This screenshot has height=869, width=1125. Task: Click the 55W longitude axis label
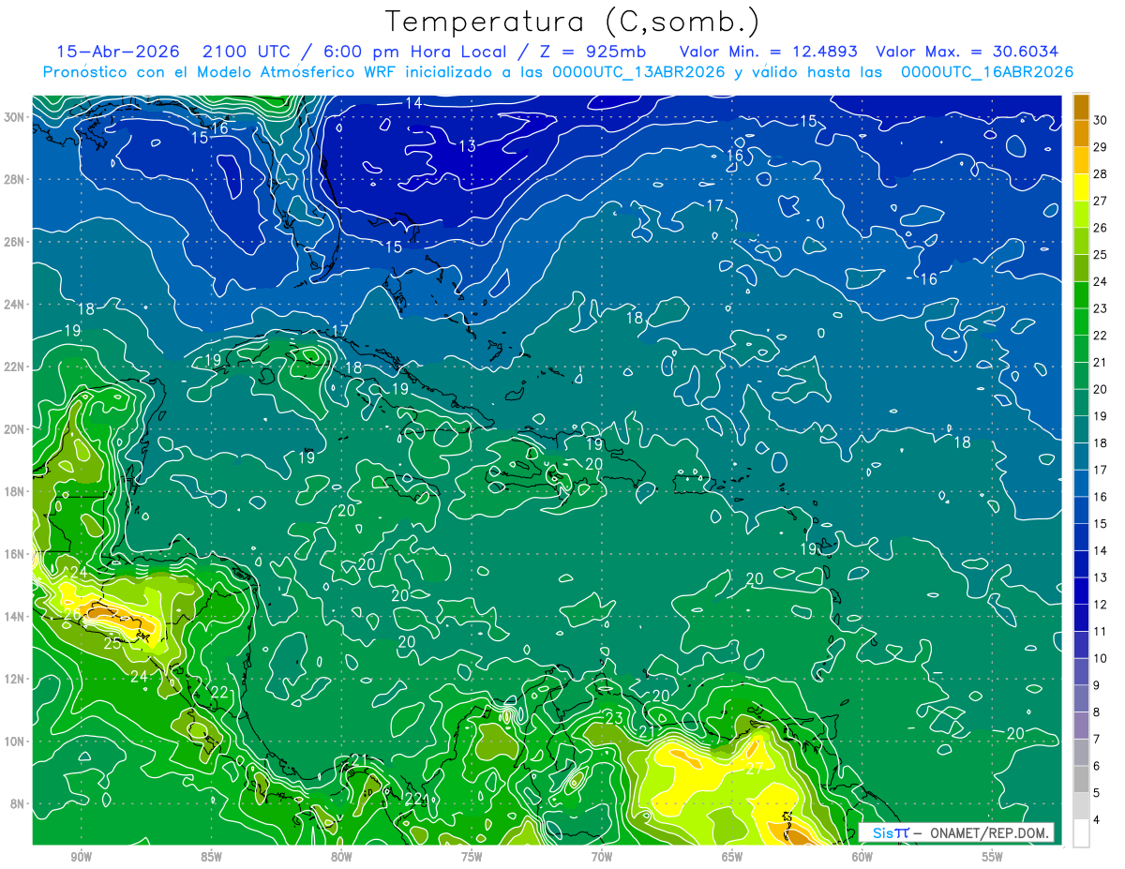coord(993,857)
